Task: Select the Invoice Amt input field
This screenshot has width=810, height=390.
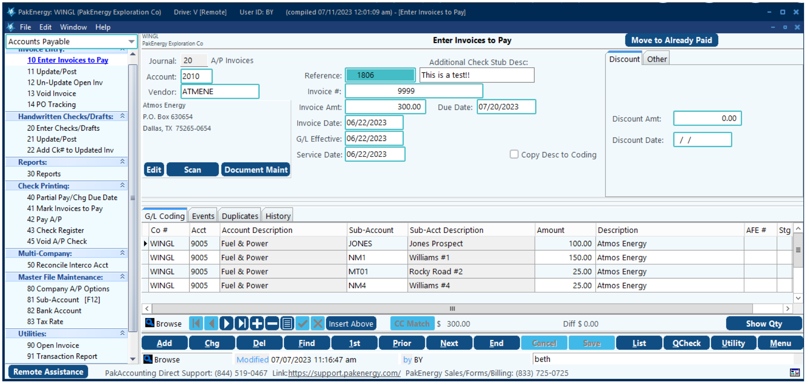Action: click(x=385, y=107)
